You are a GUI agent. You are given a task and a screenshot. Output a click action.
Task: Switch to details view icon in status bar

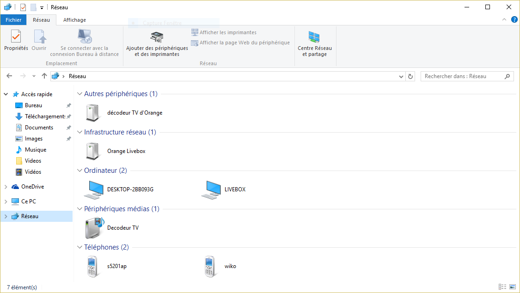point(502,287)
